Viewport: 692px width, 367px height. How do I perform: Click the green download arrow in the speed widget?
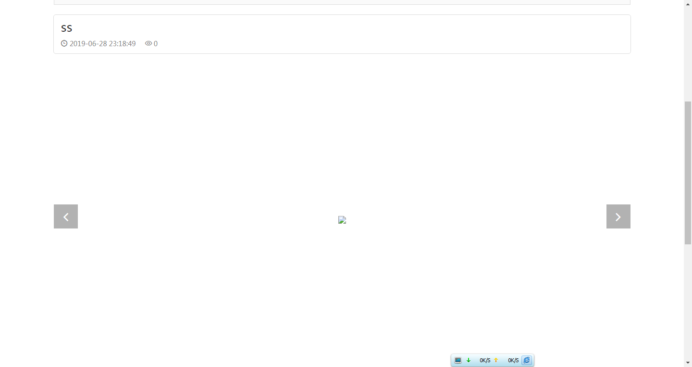pos(469,360)
